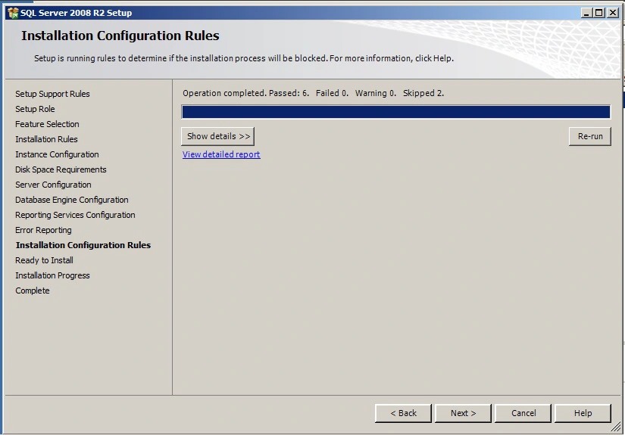Click Feature Selection step

pyautogui.click(x=47, y=124)
